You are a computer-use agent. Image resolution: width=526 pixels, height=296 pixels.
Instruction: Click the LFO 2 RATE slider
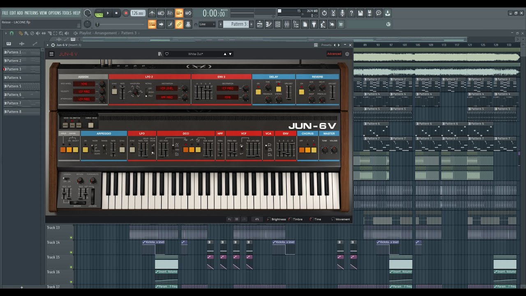(x=122, y=92)
